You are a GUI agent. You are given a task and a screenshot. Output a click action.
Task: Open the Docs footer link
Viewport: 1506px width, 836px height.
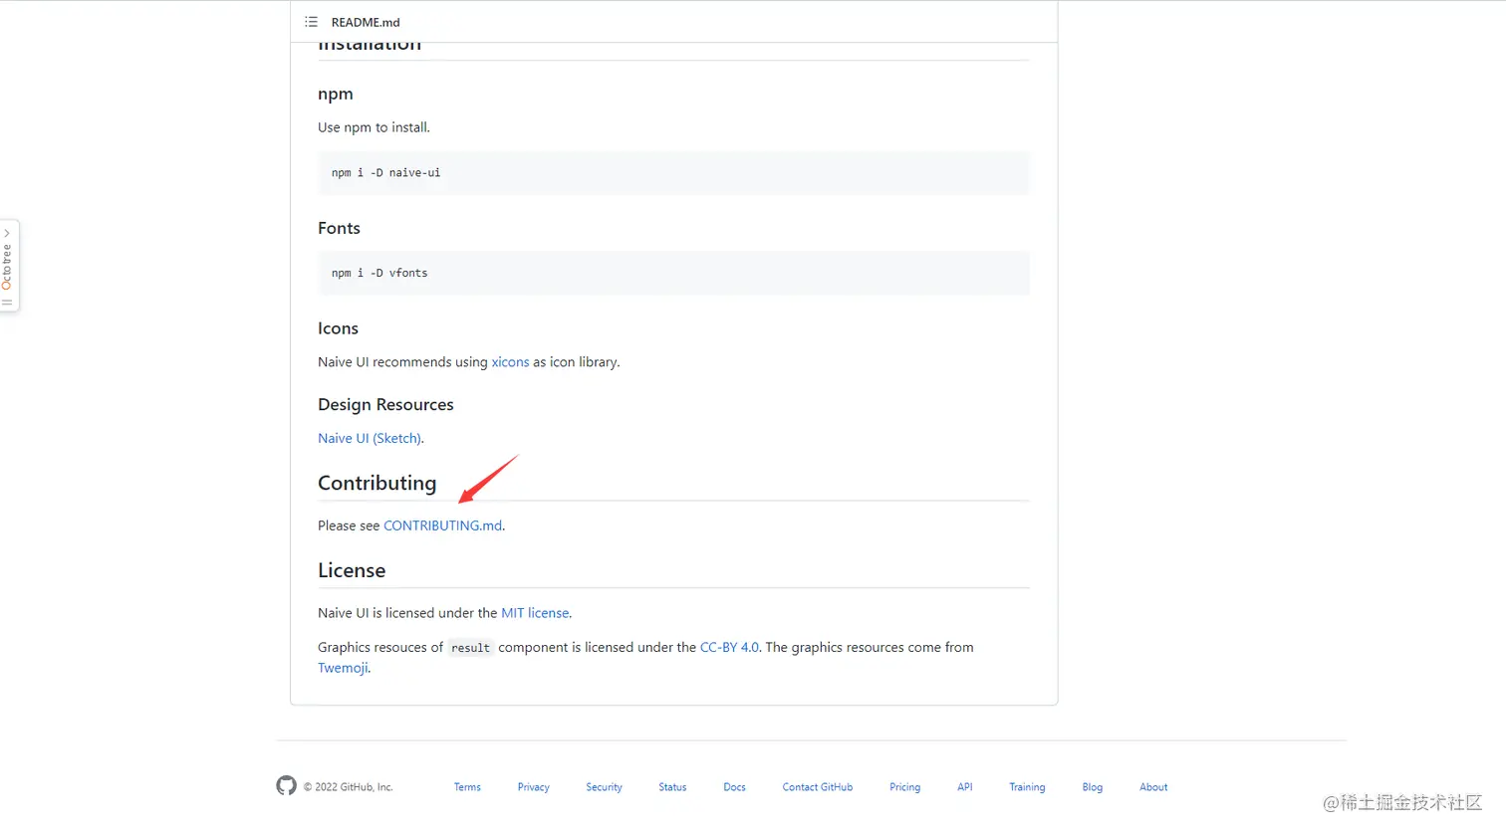click(x=734, y=787)
